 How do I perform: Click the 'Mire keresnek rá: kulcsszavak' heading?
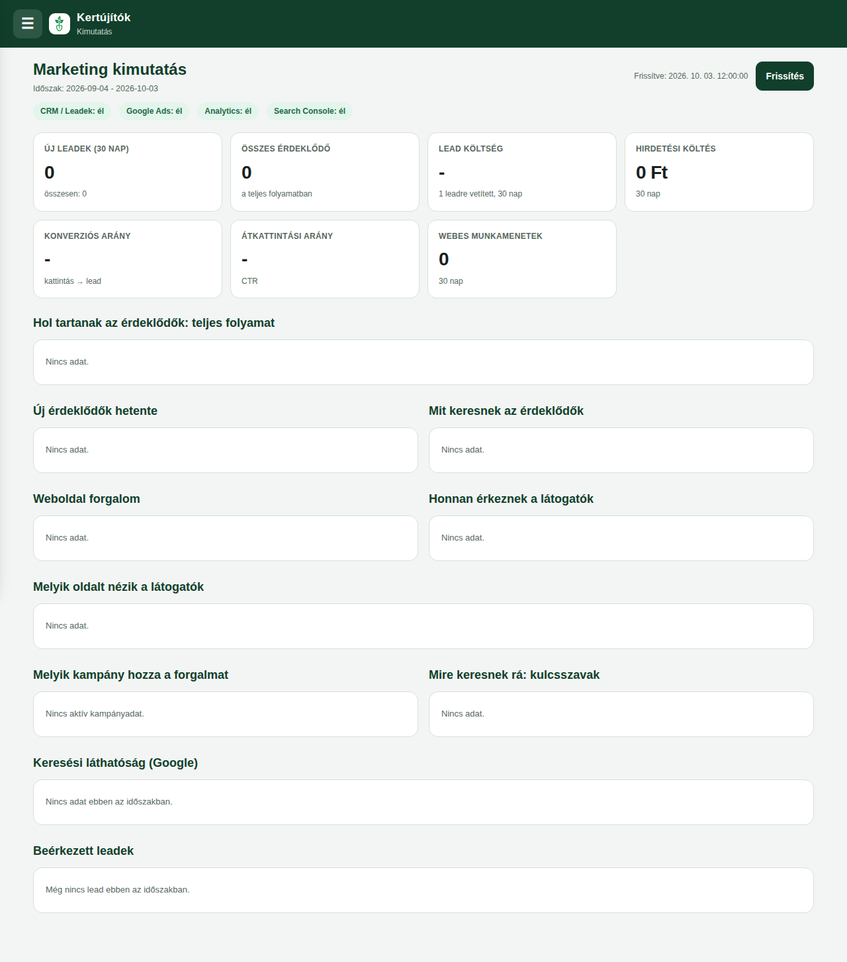(514, 675)
